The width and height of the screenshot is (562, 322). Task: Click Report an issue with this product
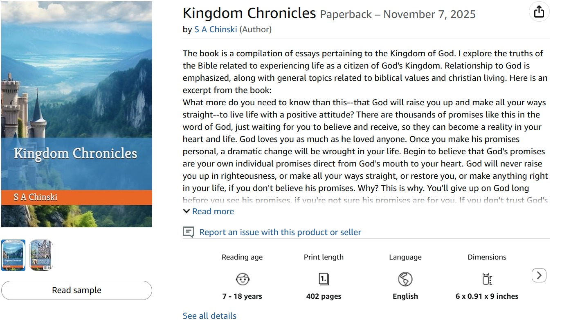(280, 232)
